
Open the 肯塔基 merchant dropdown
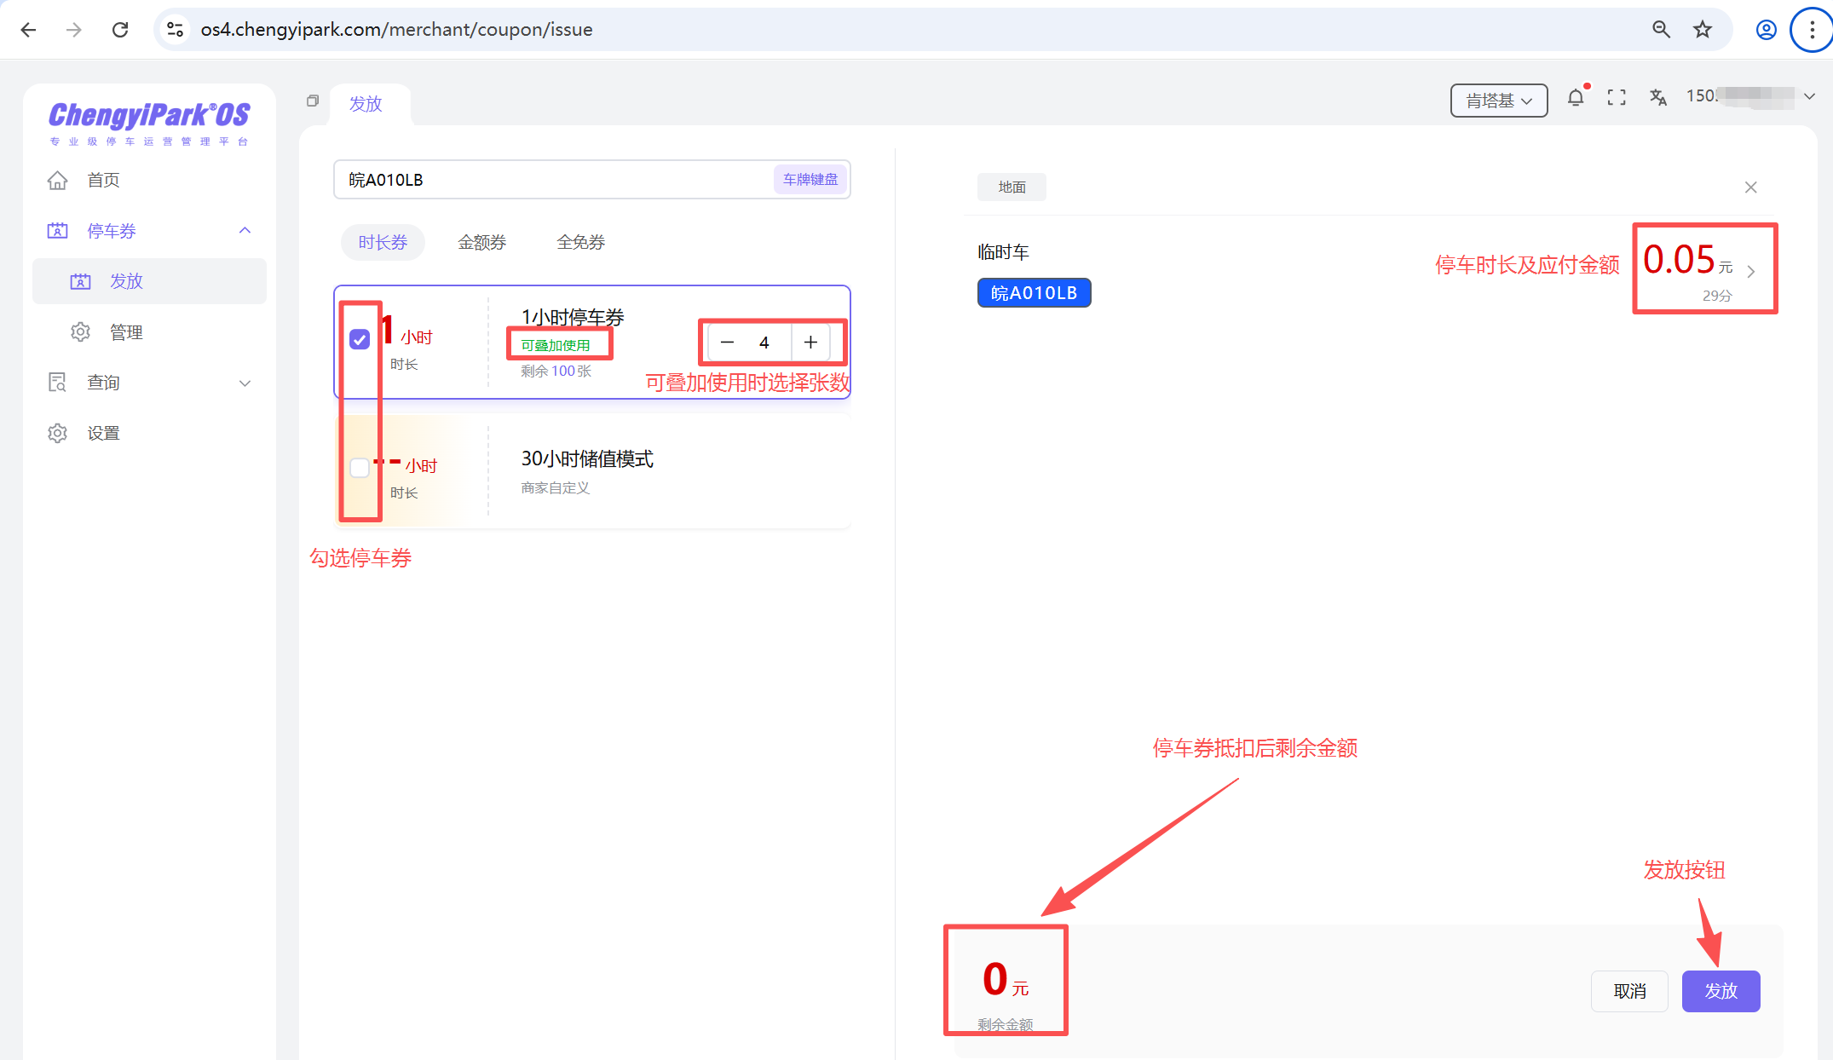click(x=1498, y=101)
